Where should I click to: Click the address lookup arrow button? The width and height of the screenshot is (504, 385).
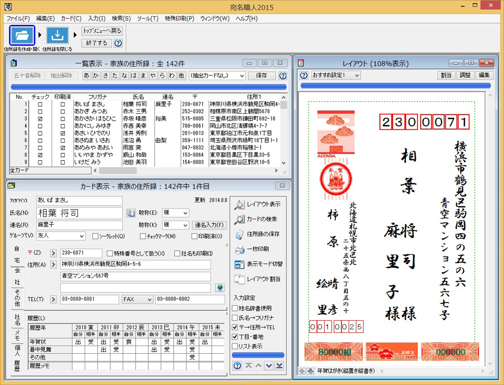(x=53, y=265)
